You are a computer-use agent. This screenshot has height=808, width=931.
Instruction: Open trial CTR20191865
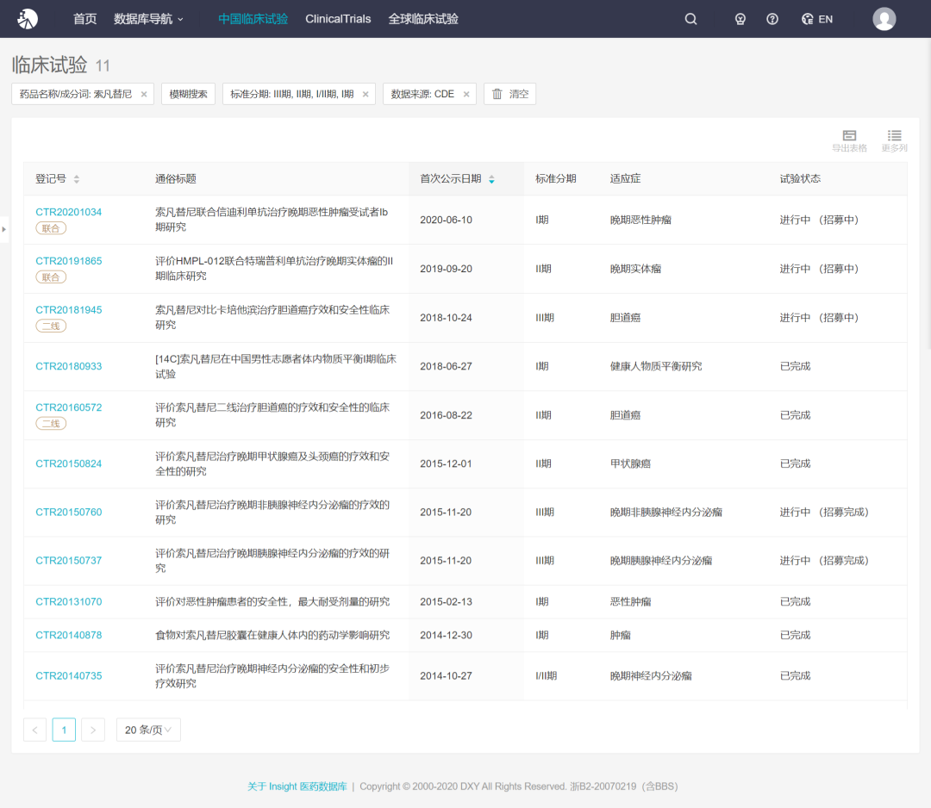pos(68,261)
